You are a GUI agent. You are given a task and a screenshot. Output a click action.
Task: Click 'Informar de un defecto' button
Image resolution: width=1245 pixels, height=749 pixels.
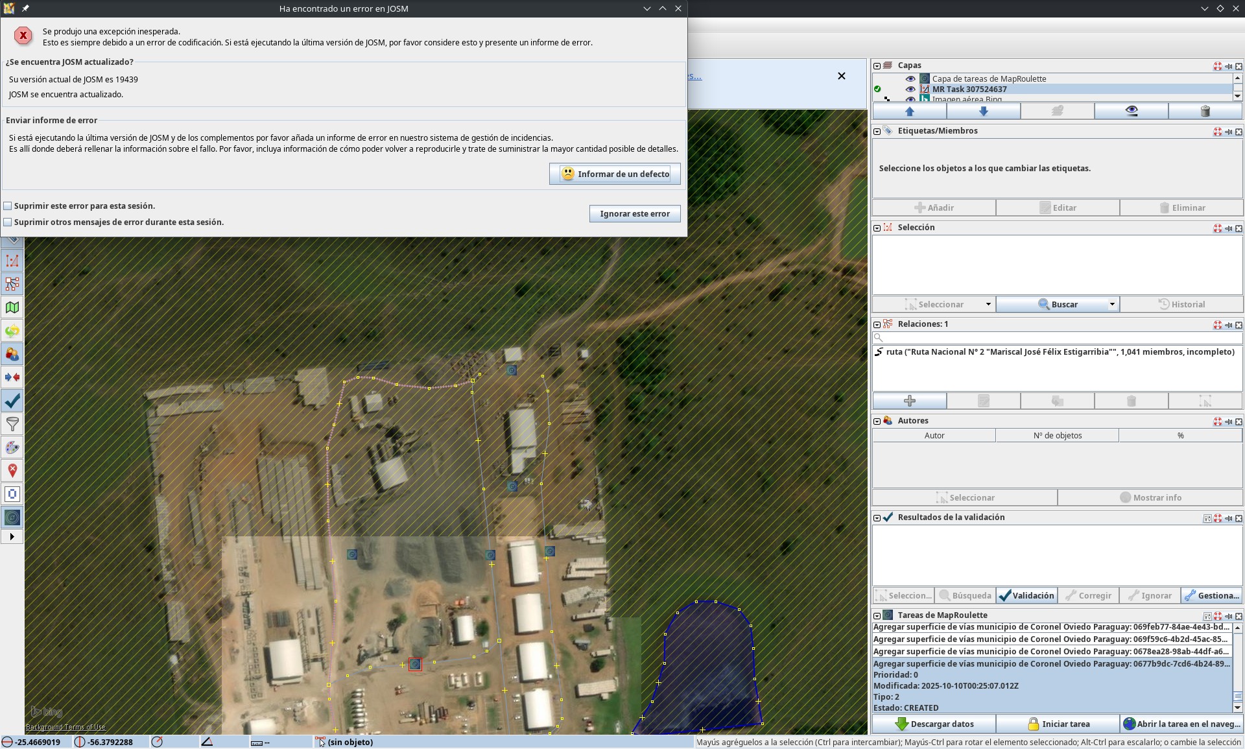click(x=615, y=174)
